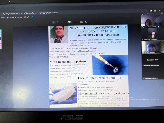Screen dimensions: 164x123
Task: Open the browser's search/zoom magnifier icon
Action: click(138, 11)
